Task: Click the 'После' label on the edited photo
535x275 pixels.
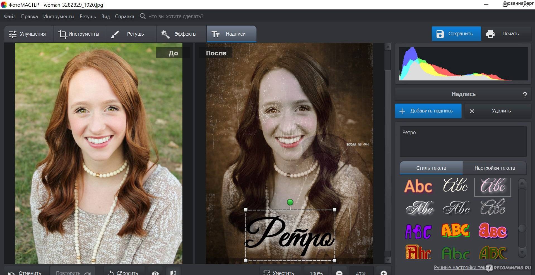Action: pos(216,53)
